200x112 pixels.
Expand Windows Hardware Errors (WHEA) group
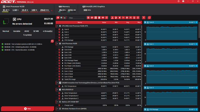57,109
